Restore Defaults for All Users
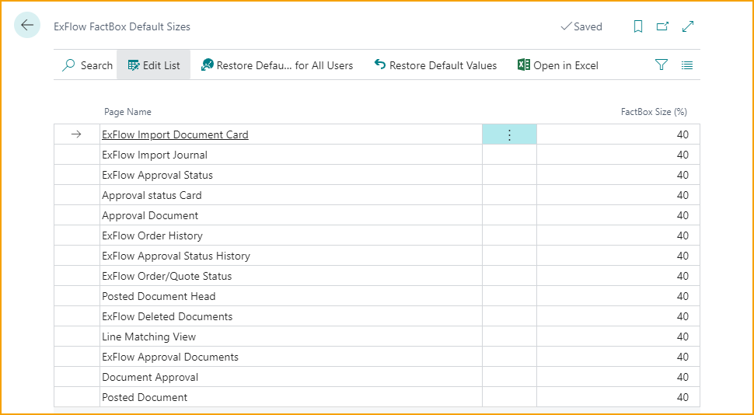The height and width of the screenshot is (415, 754). (277, 65)
